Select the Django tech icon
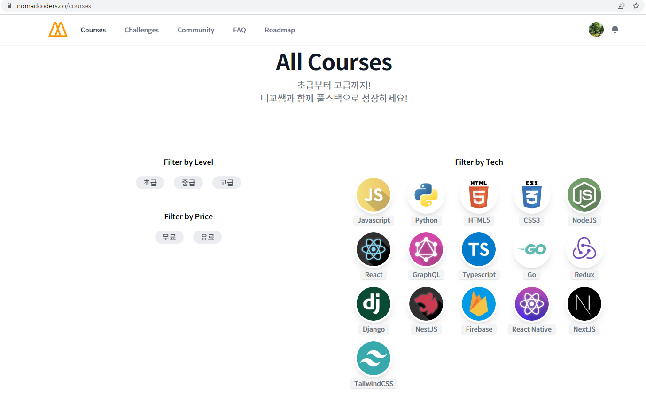Screen dimensions: 646x401 pos(374,304)
